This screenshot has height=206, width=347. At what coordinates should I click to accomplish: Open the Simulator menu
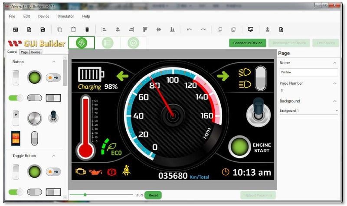pyautogui.click(x=65, y=16)
